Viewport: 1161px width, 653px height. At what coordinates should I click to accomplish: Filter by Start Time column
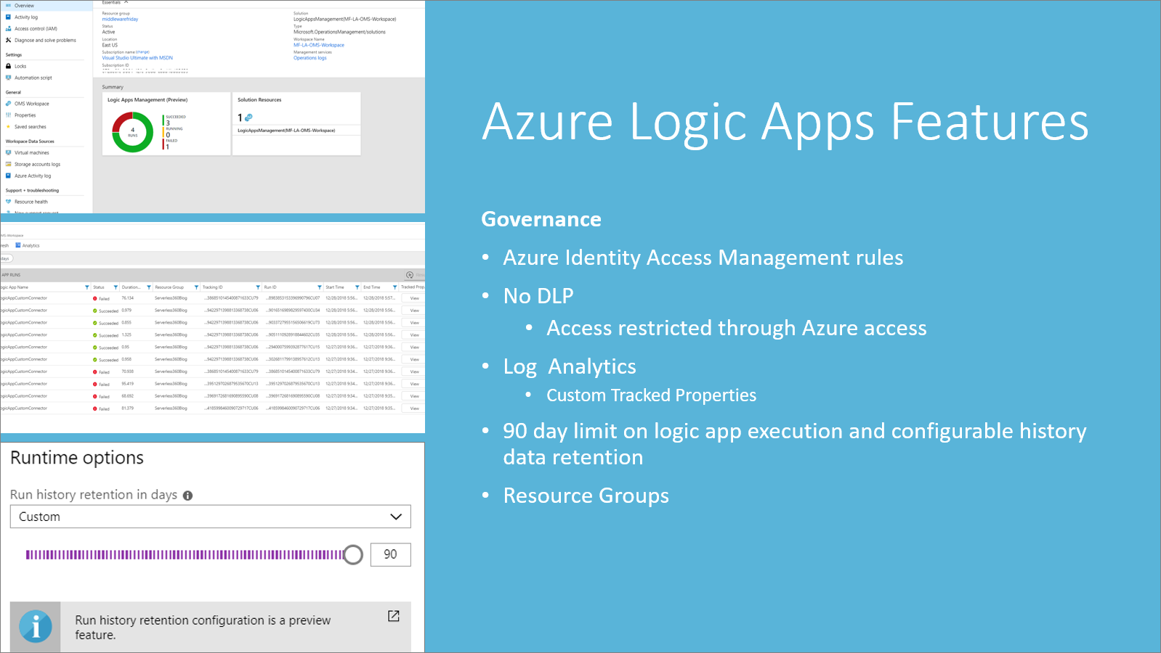tap(357, 287)
